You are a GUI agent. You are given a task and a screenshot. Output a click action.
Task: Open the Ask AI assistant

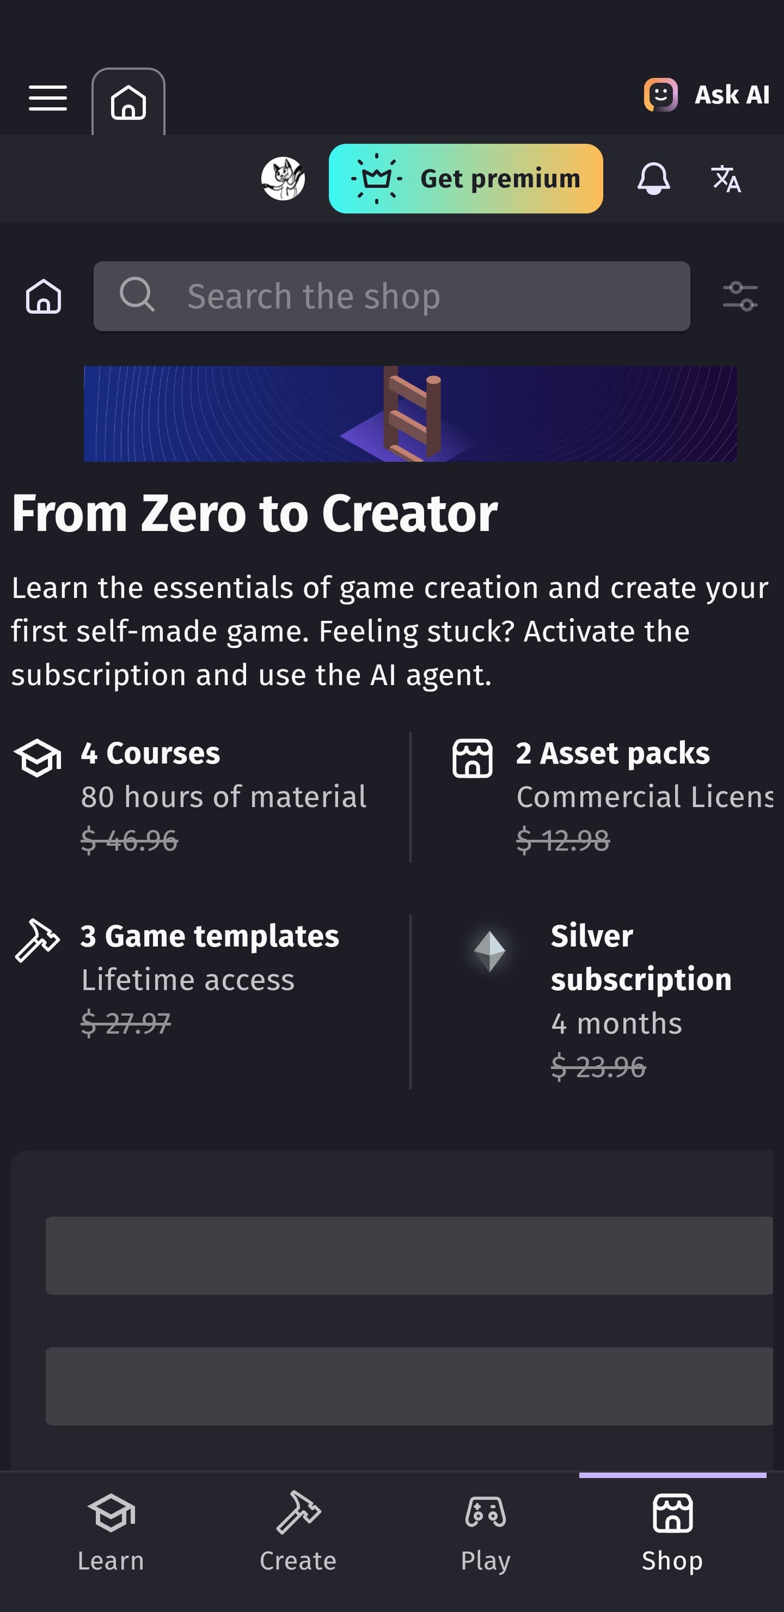coord(707,95)
